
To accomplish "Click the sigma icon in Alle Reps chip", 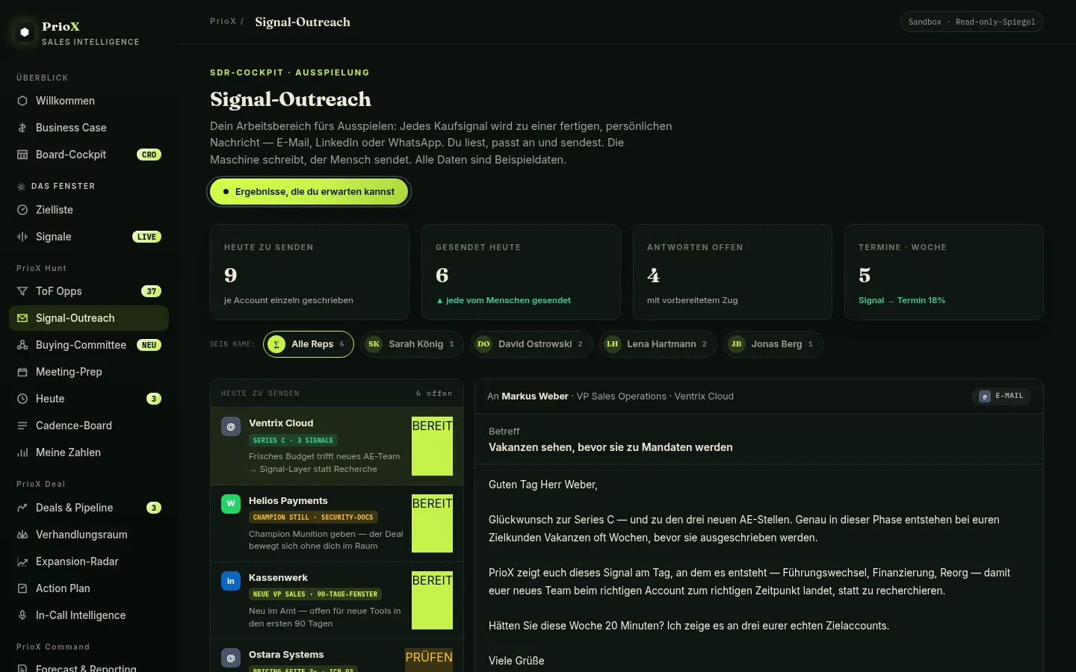I will point(276,344).
